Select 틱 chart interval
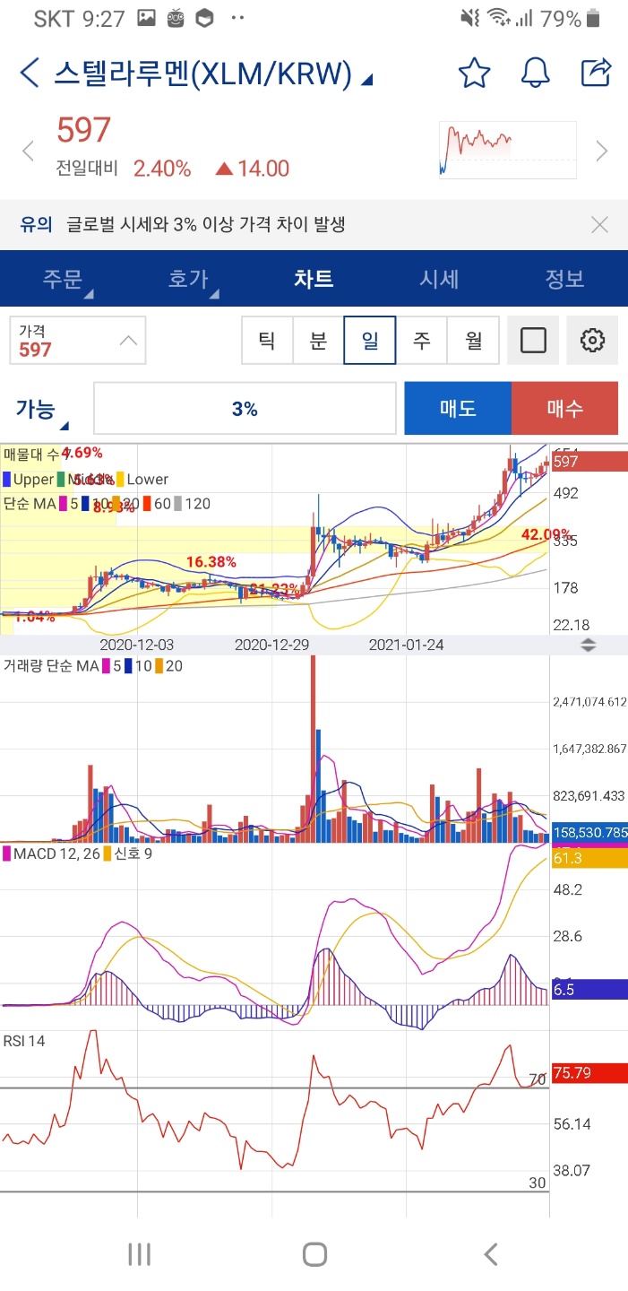 tap(267, 340)
